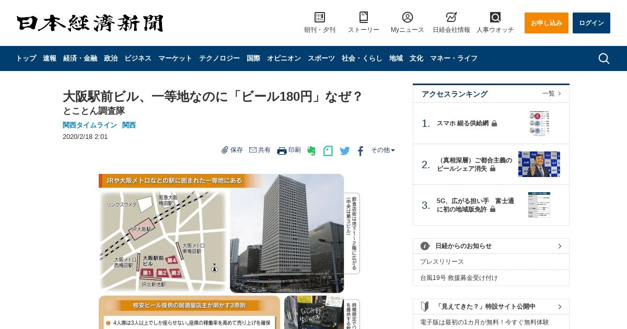The image size is (627, 329).
Task: Click the article date 2020/2/18 2:01
Action: [85, 137]
